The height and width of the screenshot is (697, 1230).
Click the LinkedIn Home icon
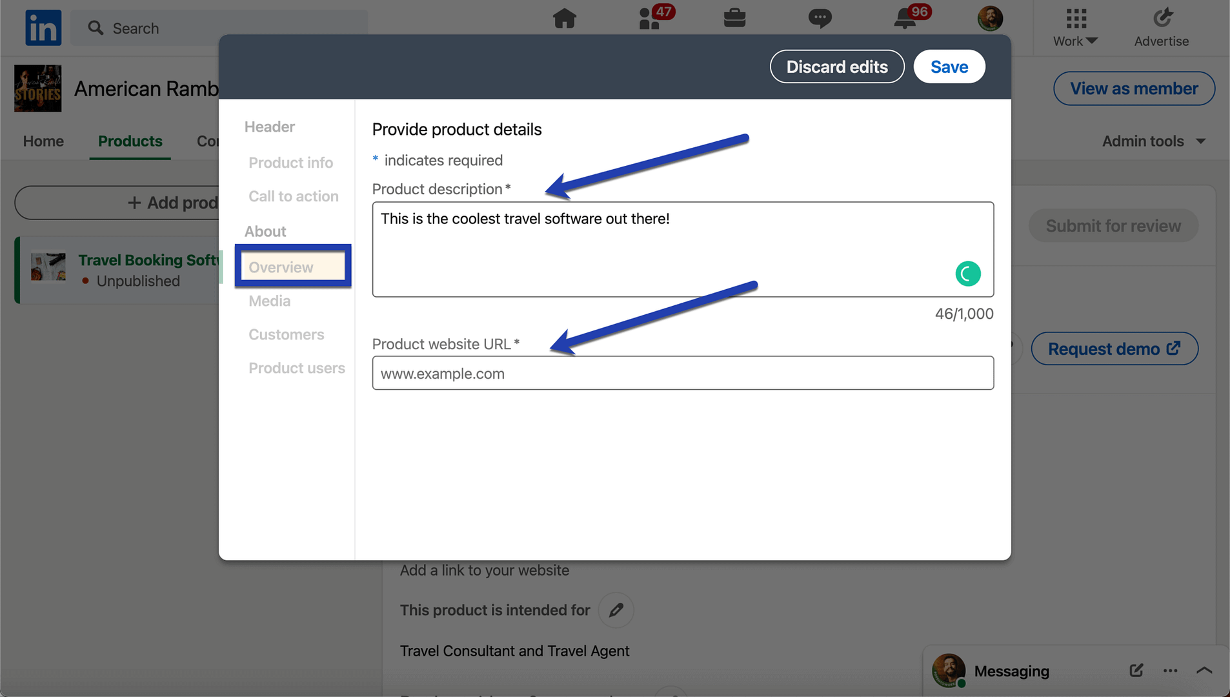565,19
